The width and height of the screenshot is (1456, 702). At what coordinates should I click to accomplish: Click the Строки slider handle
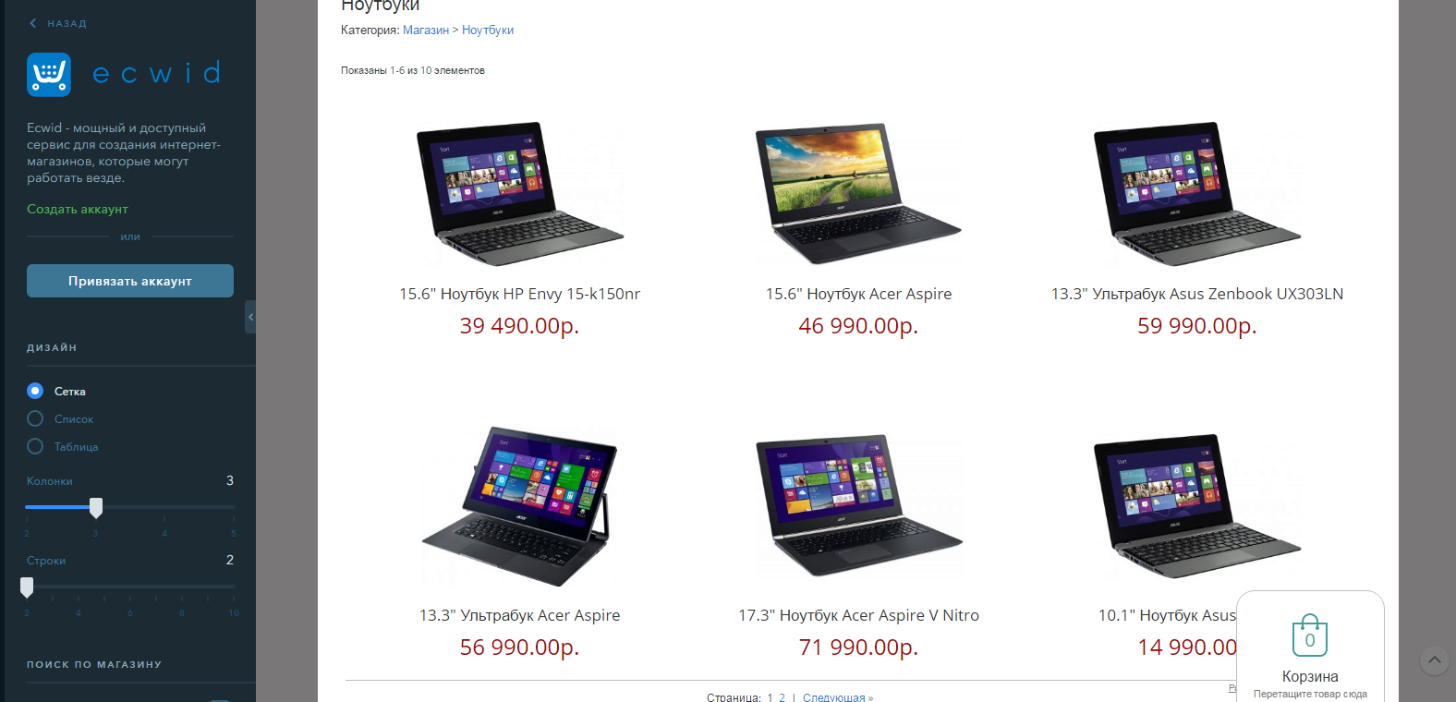[27, 587]
